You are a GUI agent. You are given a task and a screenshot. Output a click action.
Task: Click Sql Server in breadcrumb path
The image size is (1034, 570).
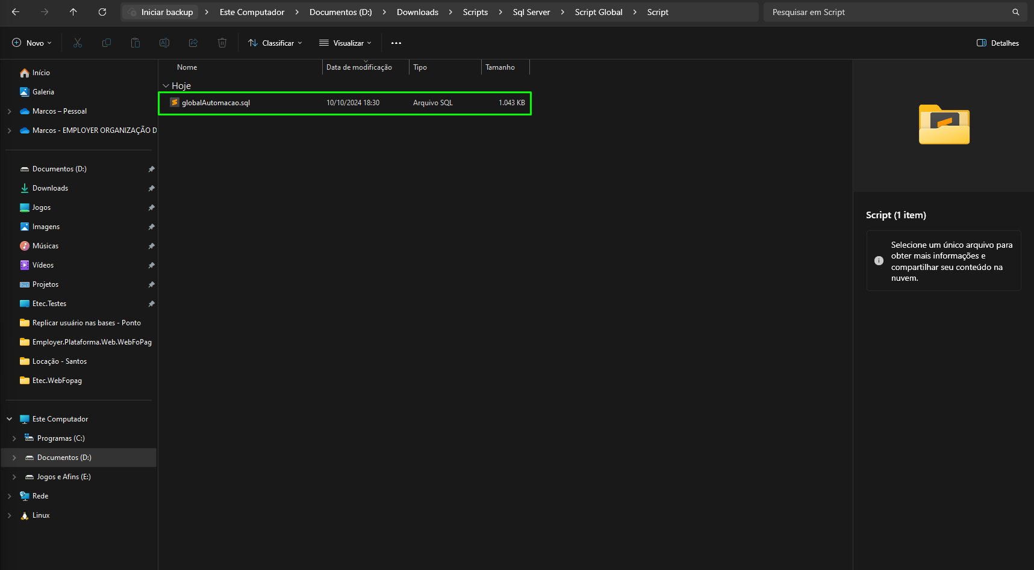pyautogui.click(x=531, y=12)
